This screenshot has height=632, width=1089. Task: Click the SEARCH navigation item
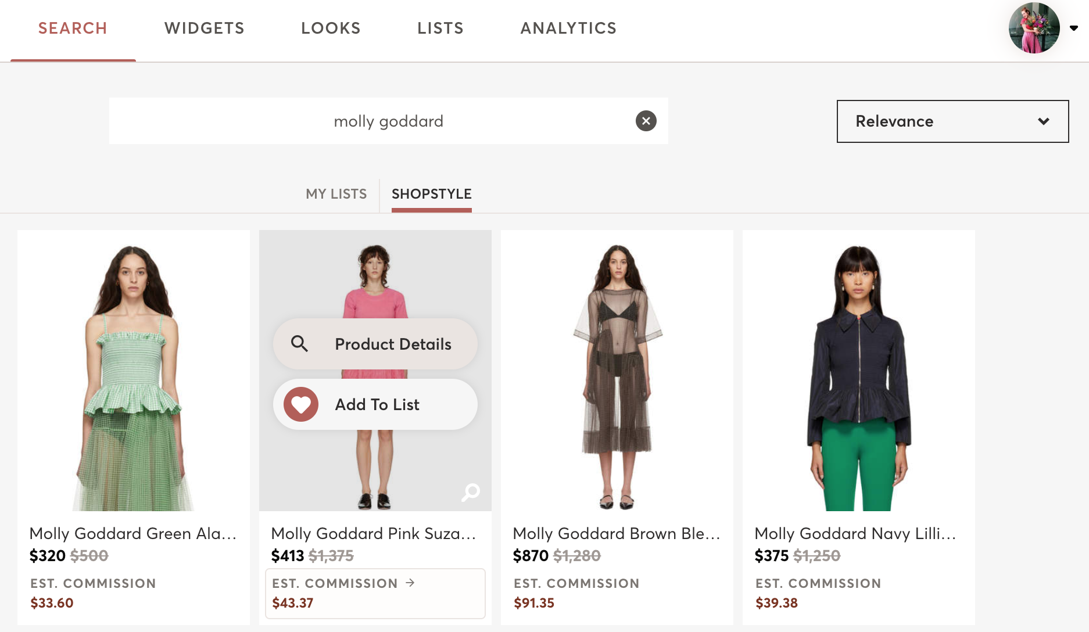(x=73, y=28)
